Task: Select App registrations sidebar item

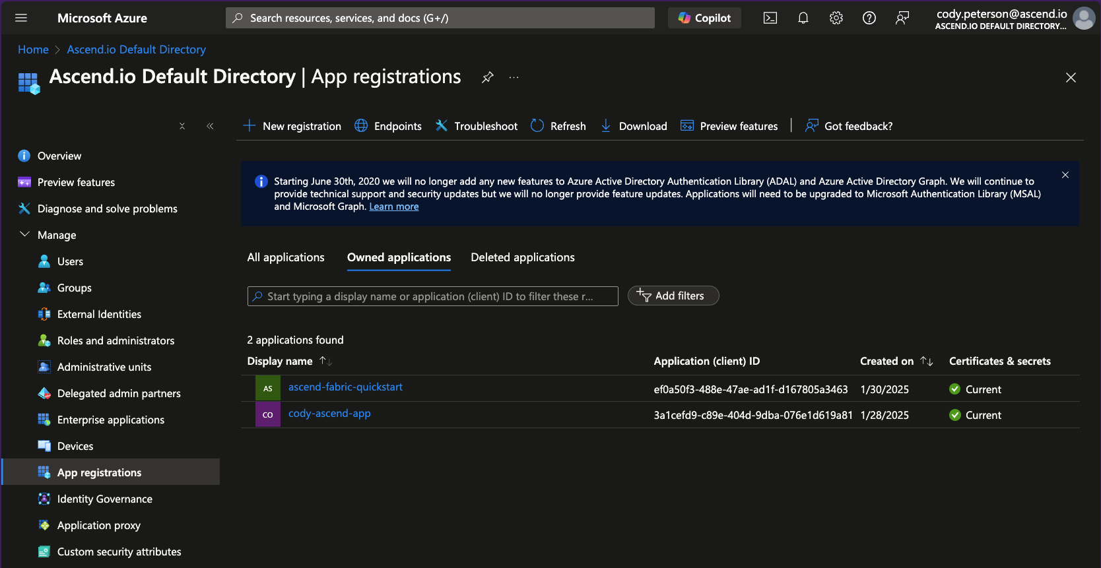Action: [x=111, y=472]
